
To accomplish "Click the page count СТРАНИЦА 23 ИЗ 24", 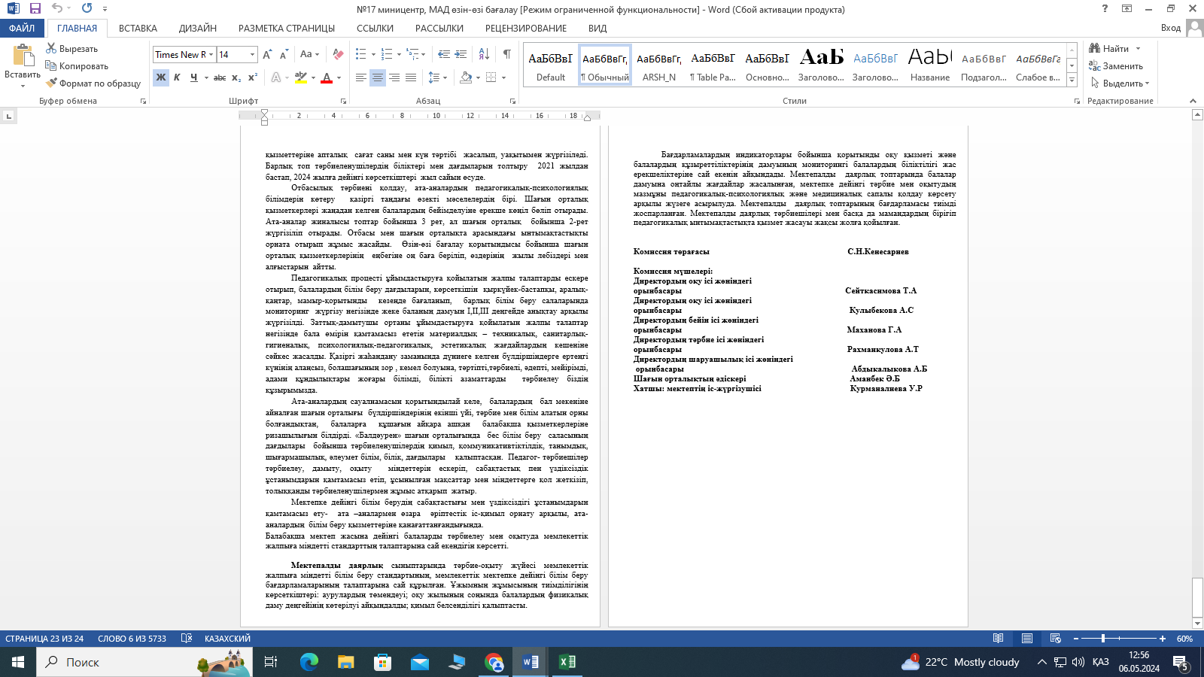I will pyautogui.click(x=44, y=639).
